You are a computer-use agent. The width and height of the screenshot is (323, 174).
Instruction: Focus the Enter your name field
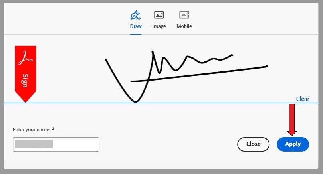tap(56, 144)
